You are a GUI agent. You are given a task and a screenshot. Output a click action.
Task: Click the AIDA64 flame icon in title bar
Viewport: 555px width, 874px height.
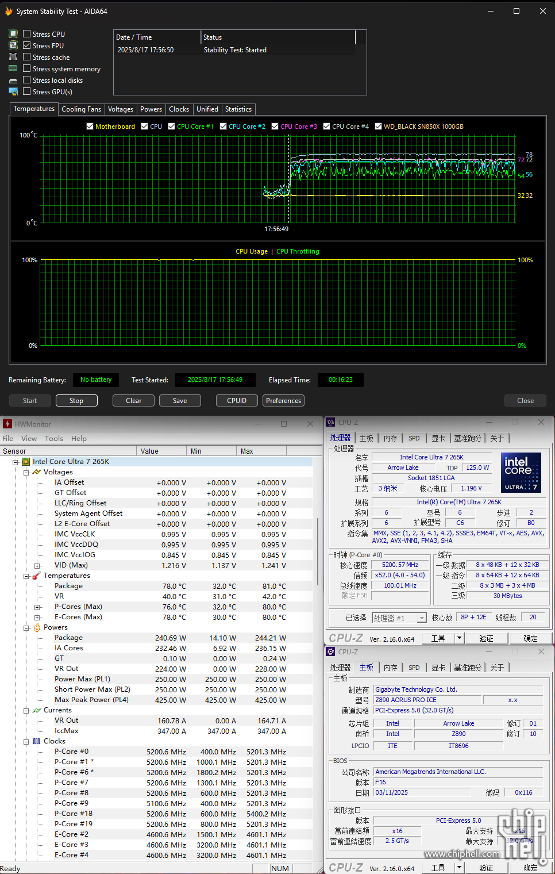click(9, 11)
